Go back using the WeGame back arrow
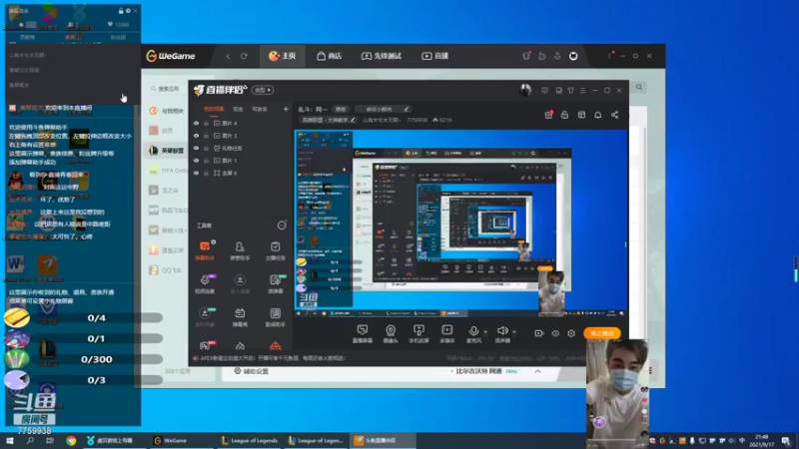799x449 pixels. (x=228, y=56)
